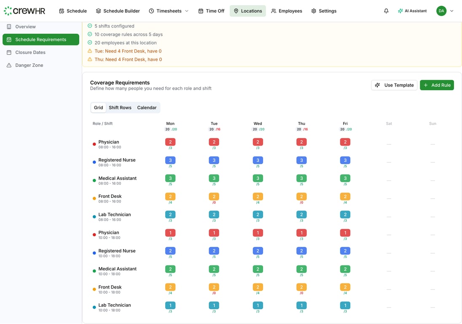Switch to Grid view toggle
The width and height of the screenshot is (462, 324).
[98, 108]
